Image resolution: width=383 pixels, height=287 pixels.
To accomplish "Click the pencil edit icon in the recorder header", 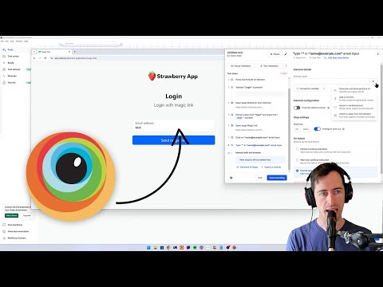I will [286, 54].
